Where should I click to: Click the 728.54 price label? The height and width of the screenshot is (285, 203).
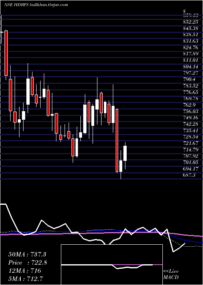(x=190, y=137)
